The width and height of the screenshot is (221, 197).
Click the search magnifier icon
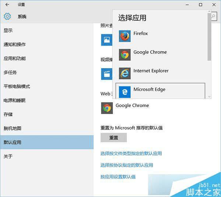click(214, 16)
